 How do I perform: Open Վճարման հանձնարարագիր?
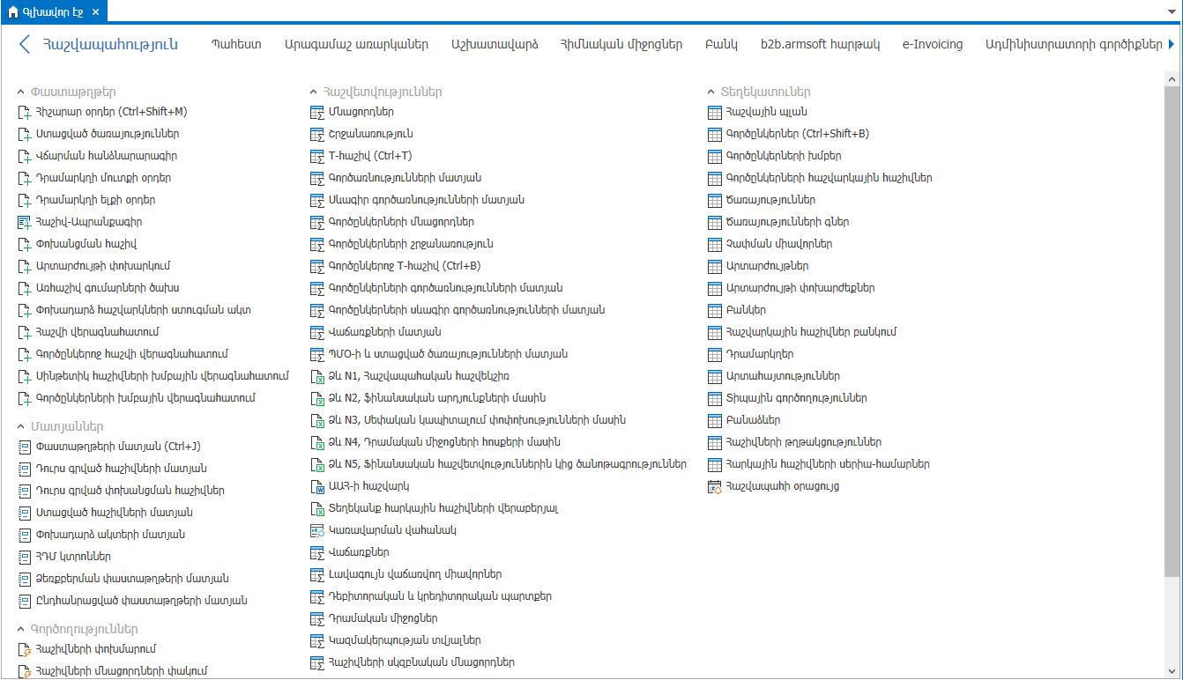click(x=107, y=157)
